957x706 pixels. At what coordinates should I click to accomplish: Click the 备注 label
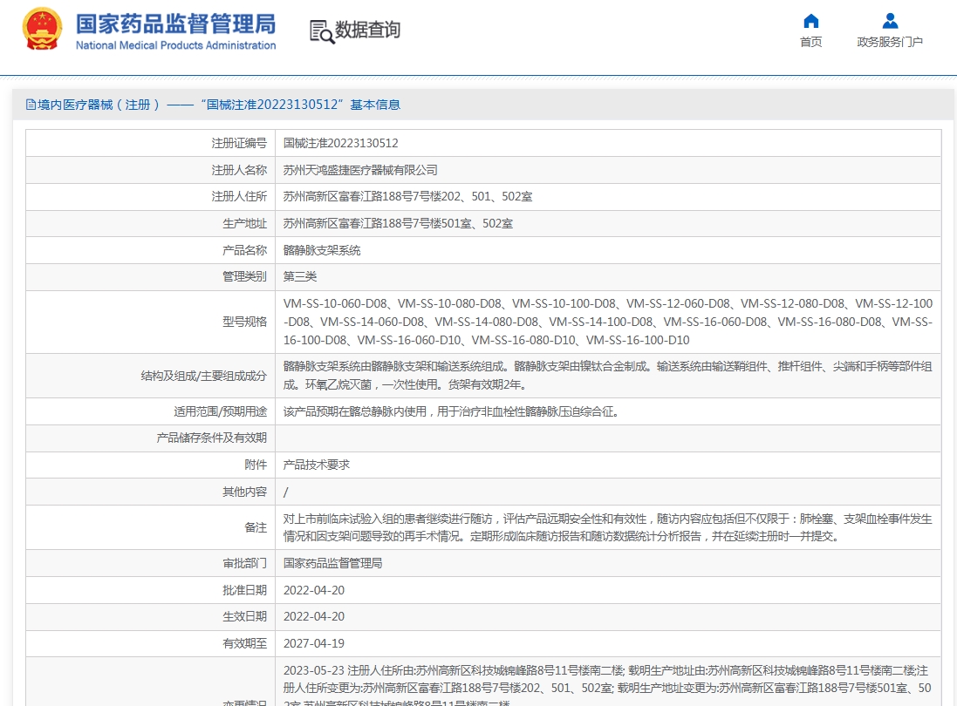256,527
